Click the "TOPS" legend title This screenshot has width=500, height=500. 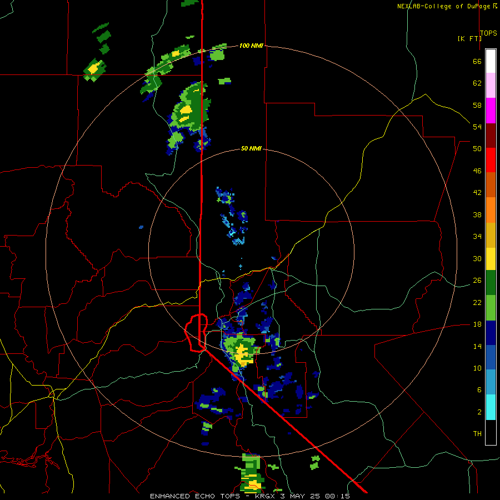[488, 33]
